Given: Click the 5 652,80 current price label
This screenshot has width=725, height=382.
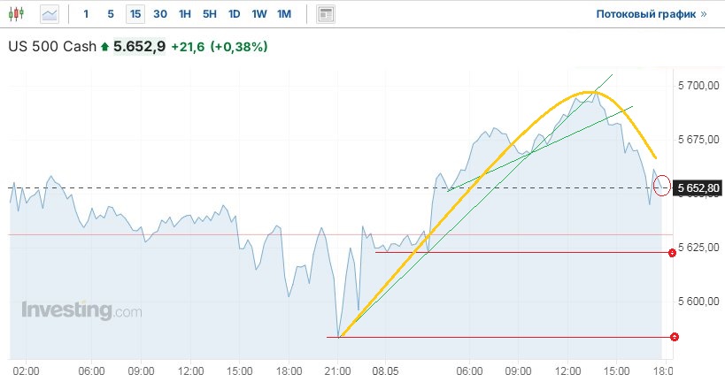Looking at the screenshot, I should point(699,187).
